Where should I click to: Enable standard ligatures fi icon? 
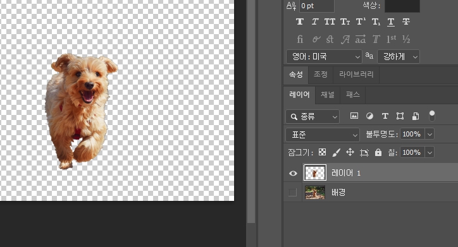300,39
